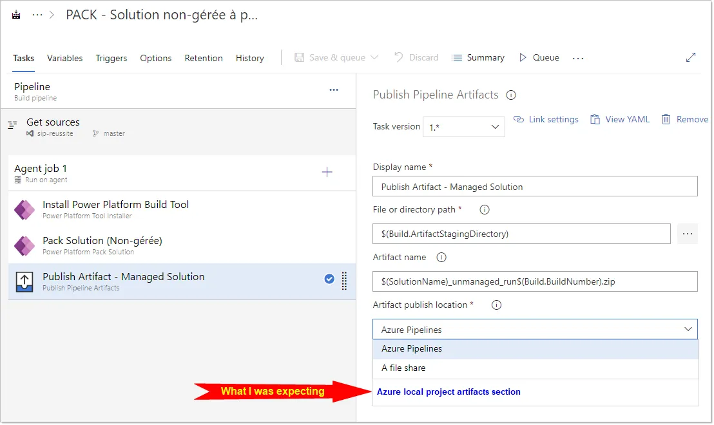Expand the Save & queue dropdown chevron
Image resolution: width=714 pixels, height=425 pixels.
[x=374, y=57]
